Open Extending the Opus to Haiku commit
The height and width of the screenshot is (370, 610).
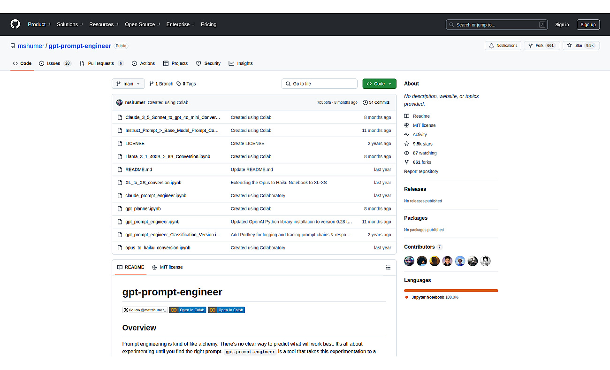click(279, 183)
